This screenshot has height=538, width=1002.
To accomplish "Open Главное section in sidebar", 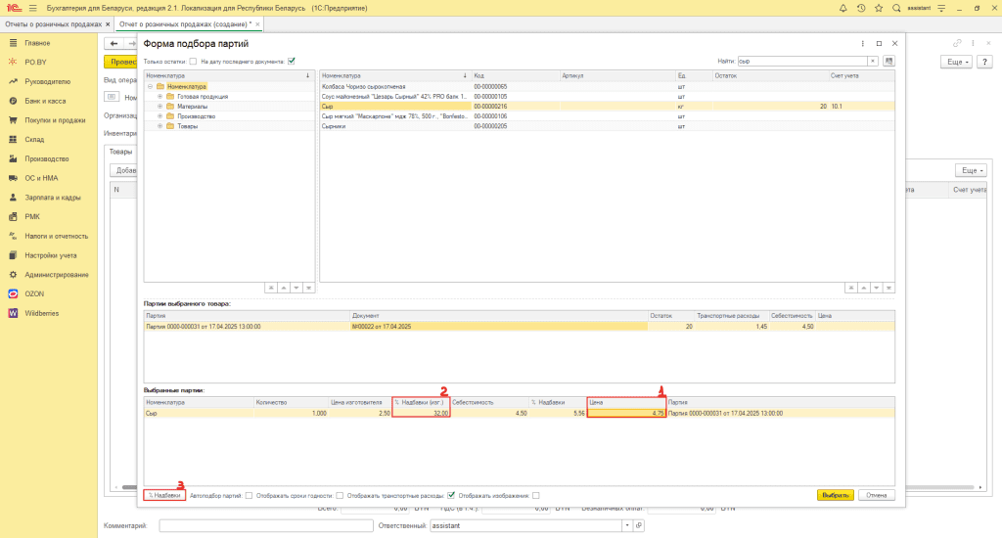I will (x=37, y=43).
